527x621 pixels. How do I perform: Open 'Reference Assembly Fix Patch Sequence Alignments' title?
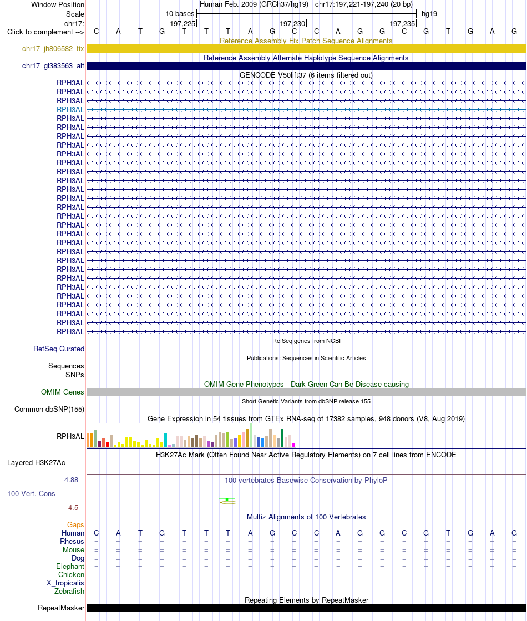[306, 41]
